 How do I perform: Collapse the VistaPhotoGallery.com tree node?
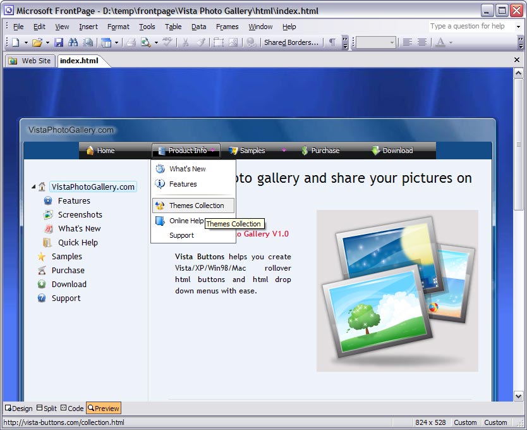click(x=33, y=187)
